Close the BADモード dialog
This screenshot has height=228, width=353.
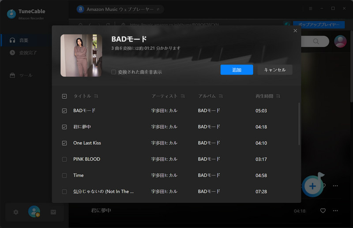(x=295, y=31)
